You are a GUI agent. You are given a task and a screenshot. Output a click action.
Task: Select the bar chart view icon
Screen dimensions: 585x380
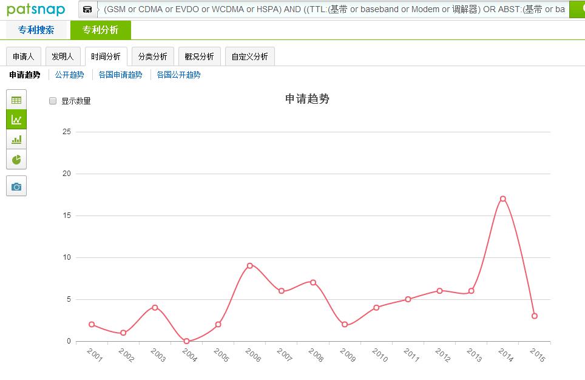(x=16, y=140)
